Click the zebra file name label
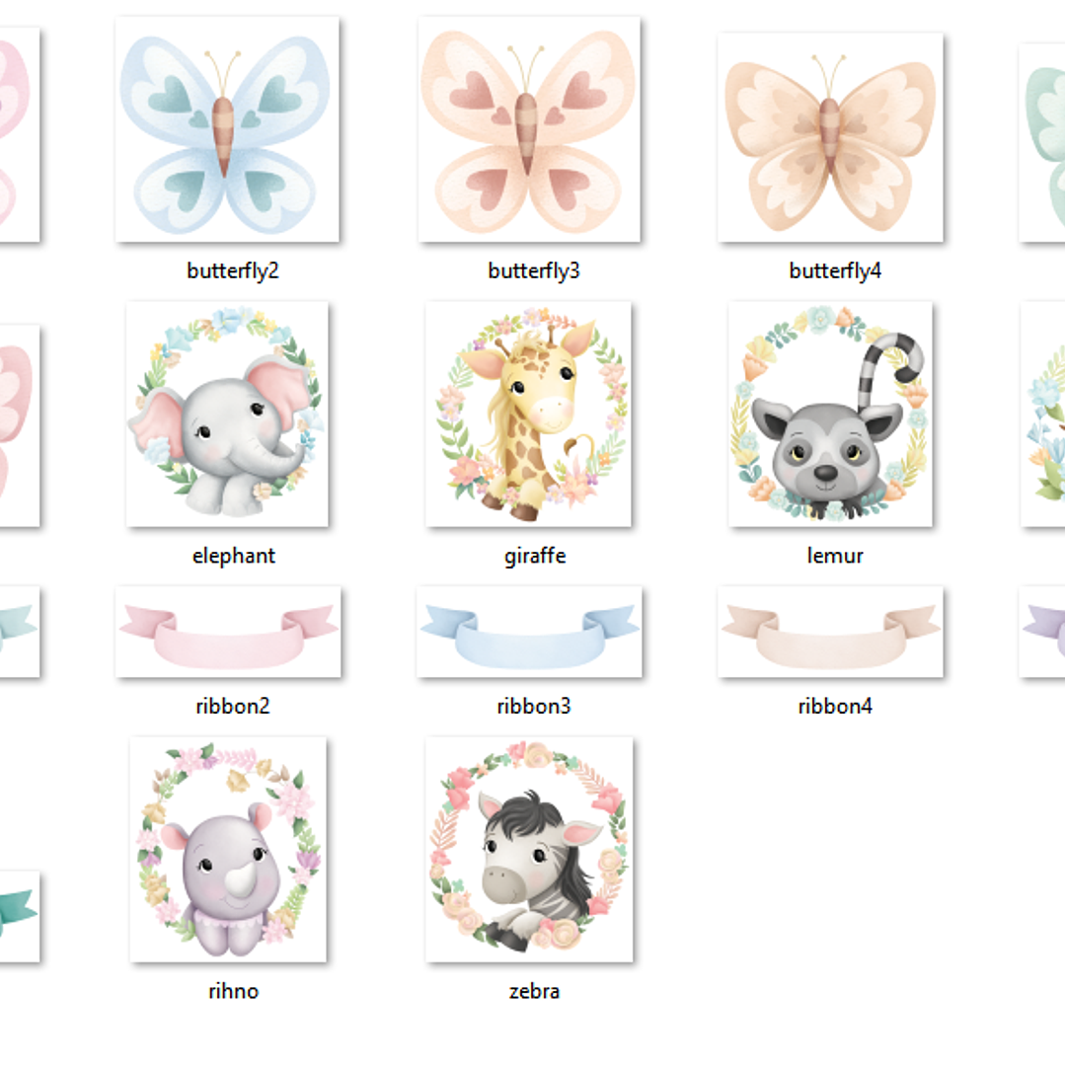Viewport: 1065px width, 1065px height. [x=534, y=992]
